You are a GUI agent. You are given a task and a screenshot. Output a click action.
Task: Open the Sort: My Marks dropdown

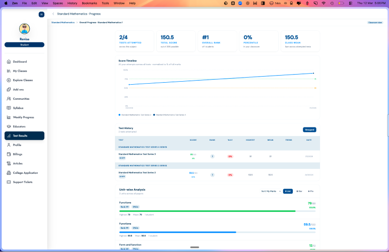[270, 191]
